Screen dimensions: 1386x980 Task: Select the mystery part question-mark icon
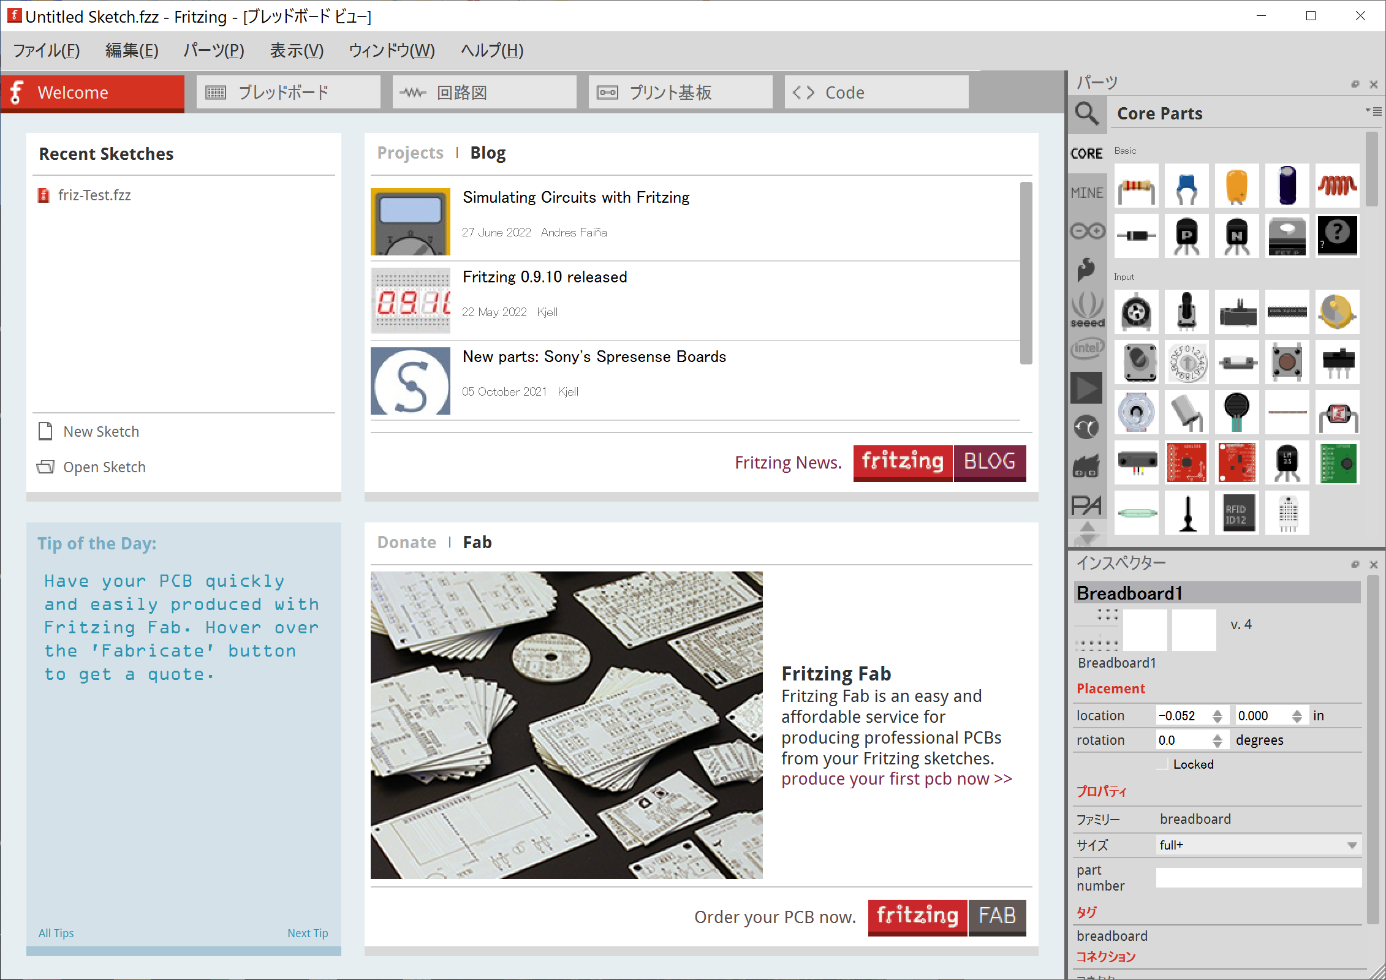[1338, 236]
